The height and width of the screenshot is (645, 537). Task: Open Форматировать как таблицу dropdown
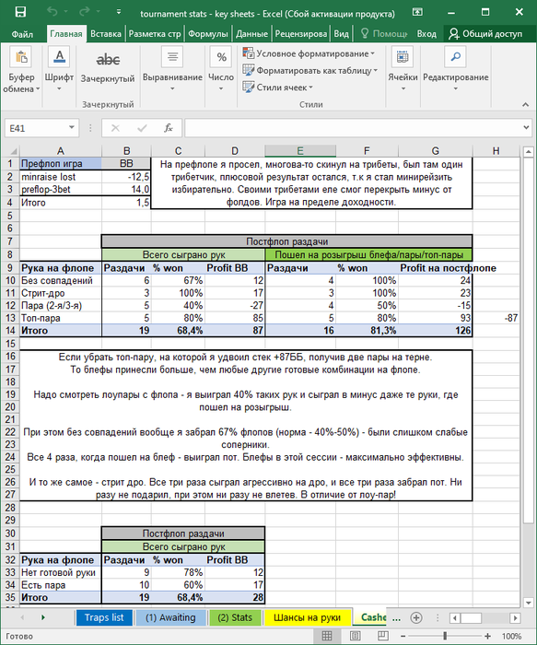coord(310,70)
